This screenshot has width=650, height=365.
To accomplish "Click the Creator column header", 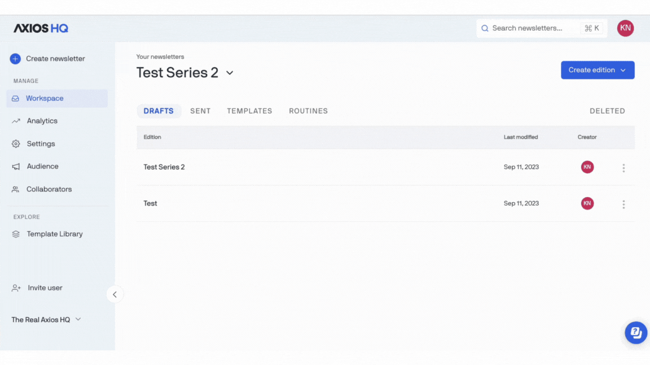I will [587, 137].
